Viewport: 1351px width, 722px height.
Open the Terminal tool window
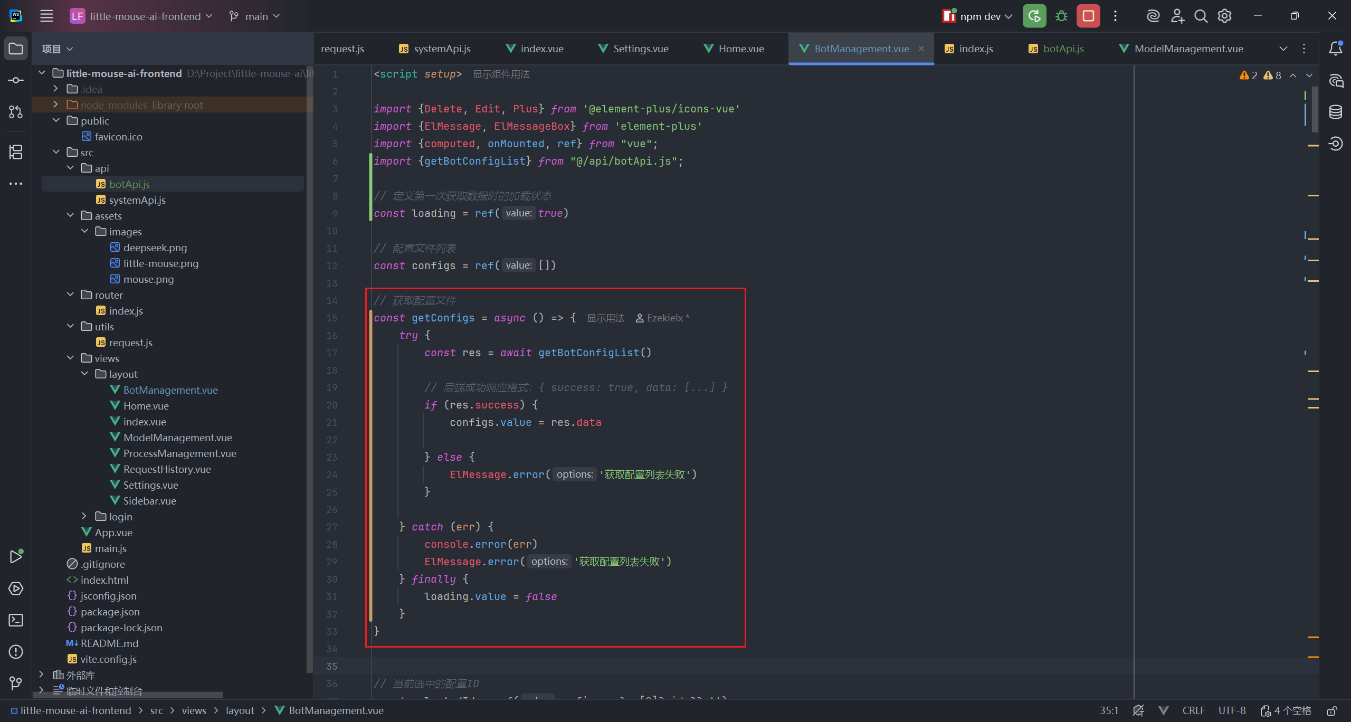16,620
